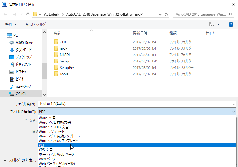
Task: Click the search magnifier icon
Action: (230, 14)
